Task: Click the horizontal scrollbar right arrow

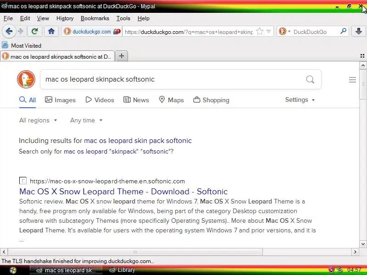Action: [355, 252]
